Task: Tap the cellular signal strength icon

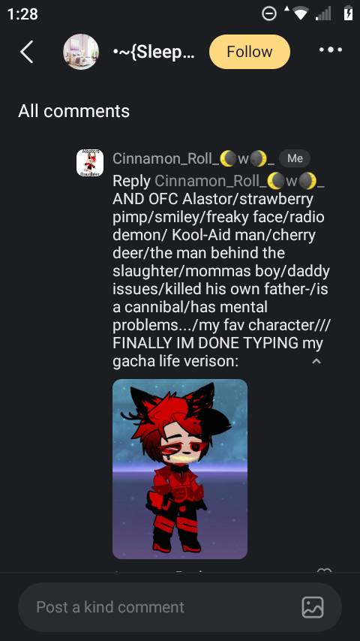Action: click(x=322, y=14)
